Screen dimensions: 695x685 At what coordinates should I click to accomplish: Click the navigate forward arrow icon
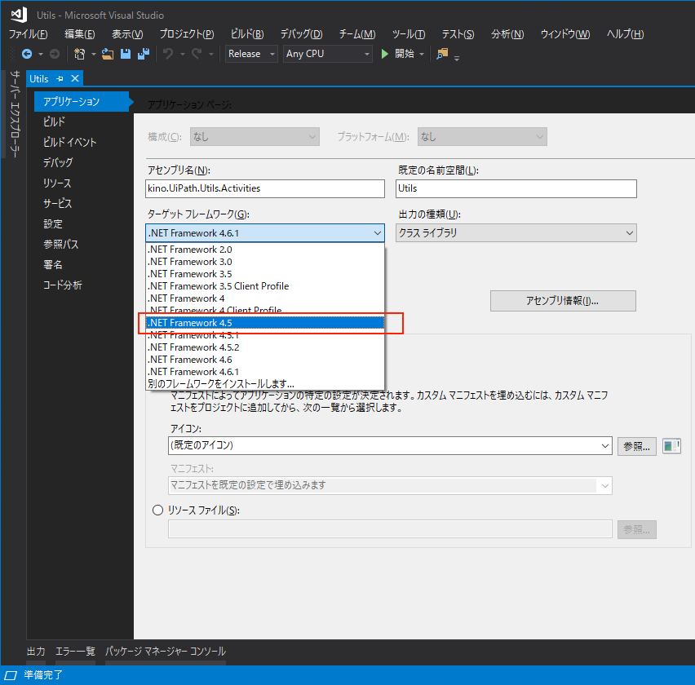pyautogui.click(x=53, y=54)
